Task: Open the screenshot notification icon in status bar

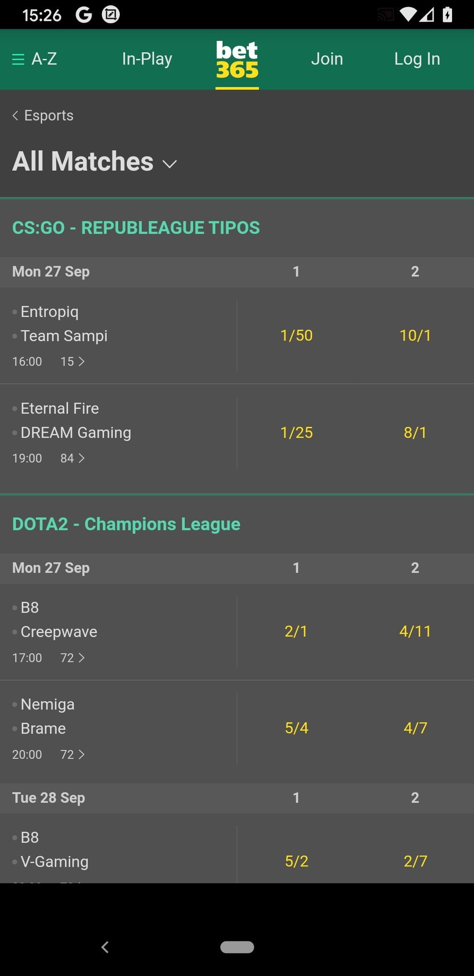Action: pyautogui.click(x=111, y=15)
